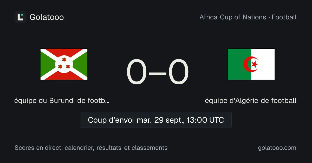This screenshot has height=163, width=312.
Task: Open the Golatooo brand name
Action: coord(47,17)
